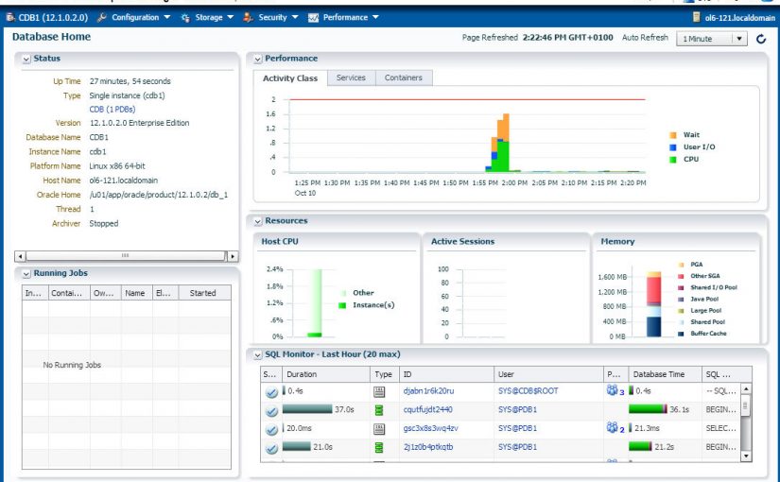This screenshot has height=482, width=780.
Task: Collapse the Status section
Action: pos(26,60)
